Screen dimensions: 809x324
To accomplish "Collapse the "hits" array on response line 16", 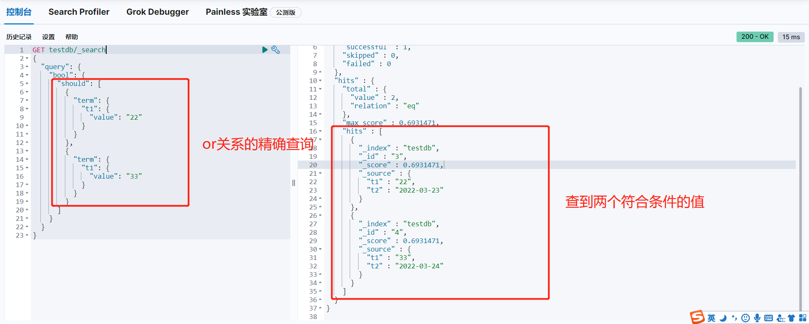I will (320, 131).
